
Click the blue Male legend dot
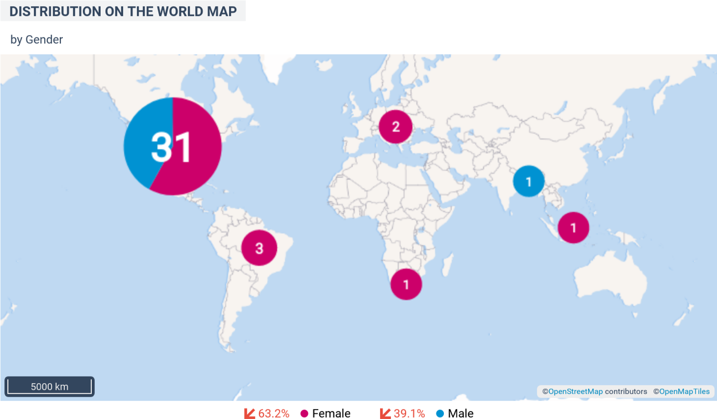point(440,413)
